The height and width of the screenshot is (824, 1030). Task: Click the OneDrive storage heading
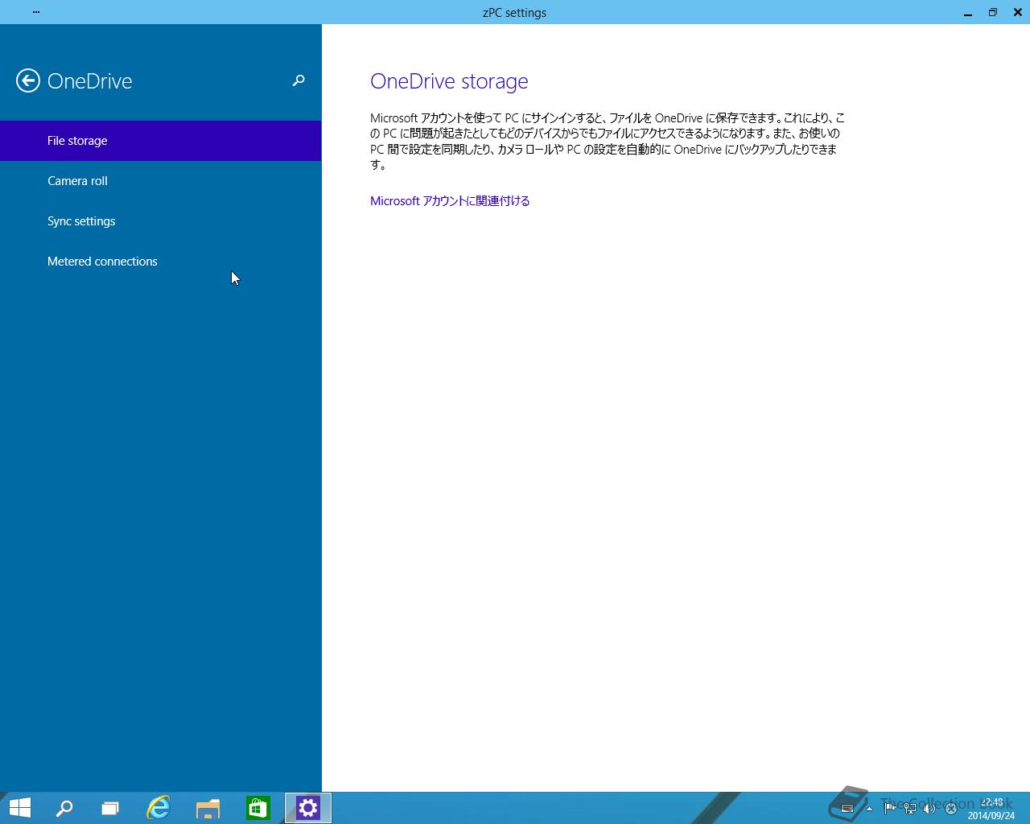(449, 81)
